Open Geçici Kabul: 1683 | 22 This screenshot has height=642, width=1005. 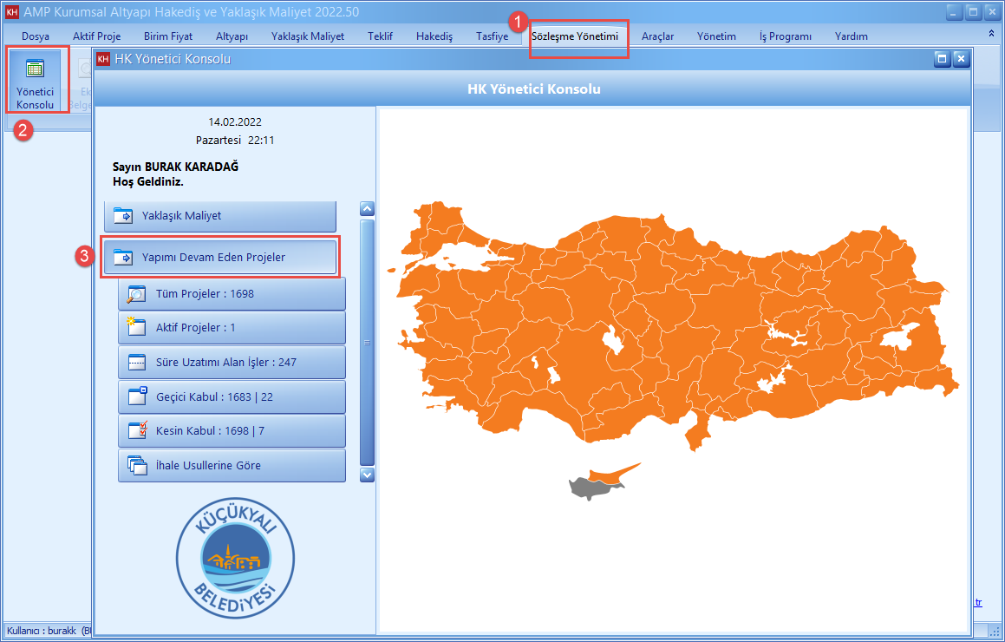[232, 397]
